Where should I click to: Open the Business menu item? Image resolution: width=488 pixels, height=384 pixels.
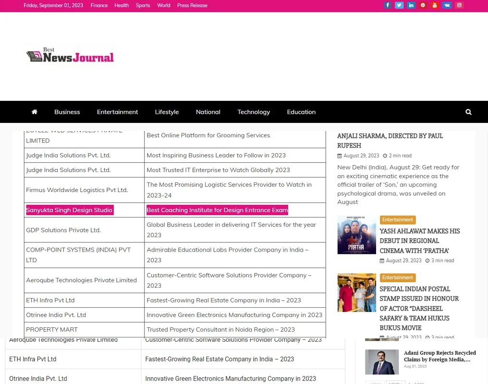[x=67, y=112]
